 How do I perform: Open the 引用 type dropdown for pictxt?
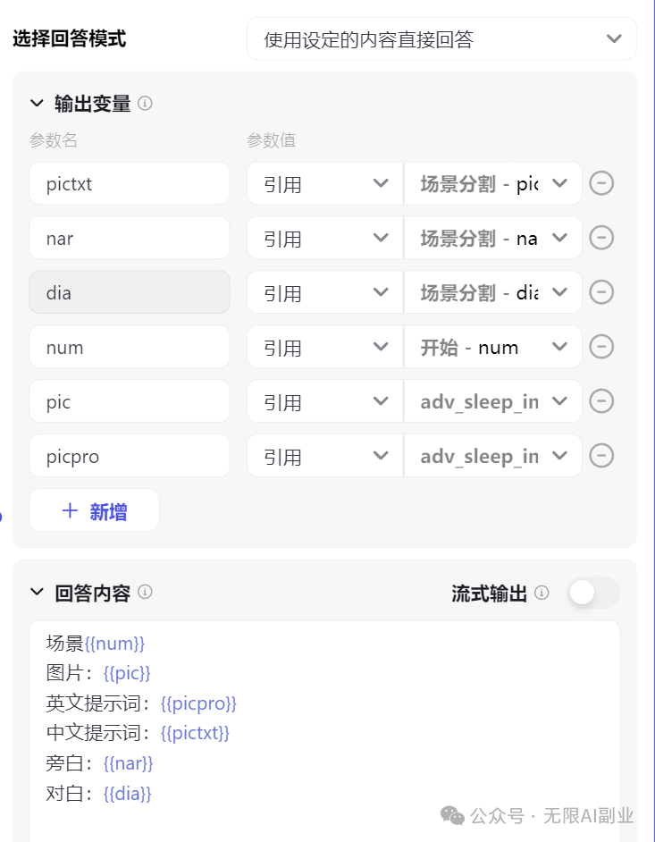[324, 183]
